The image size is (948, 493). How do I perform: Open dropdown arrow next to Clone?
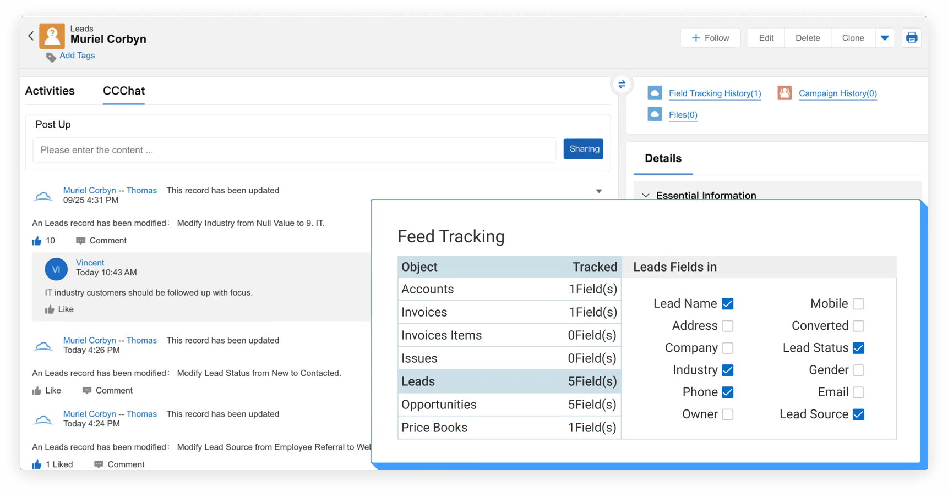tap(885, 38)
